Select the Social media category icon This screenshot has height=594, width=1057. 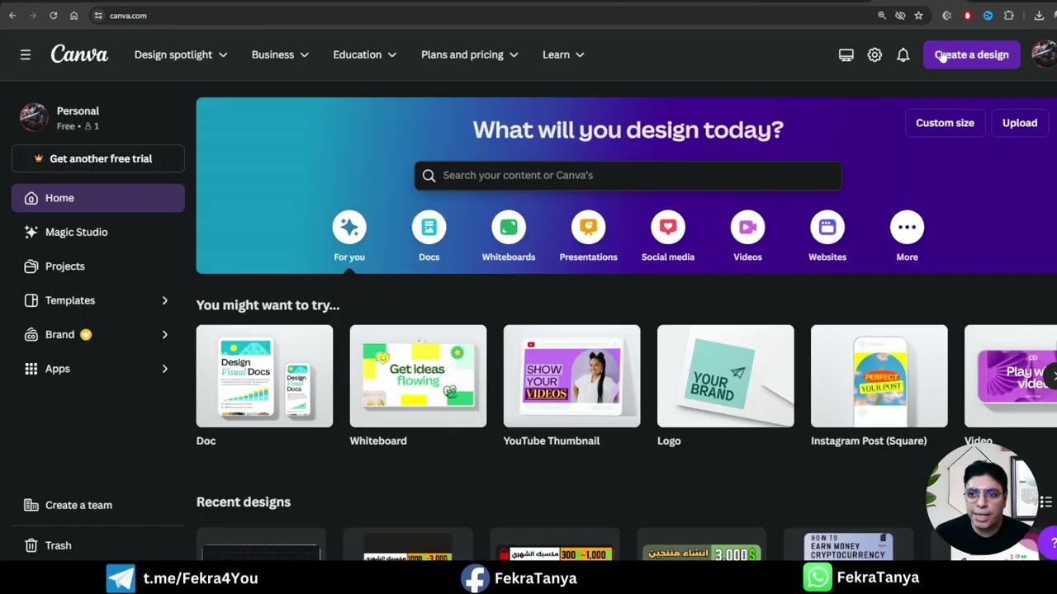[x=668, y=227]
